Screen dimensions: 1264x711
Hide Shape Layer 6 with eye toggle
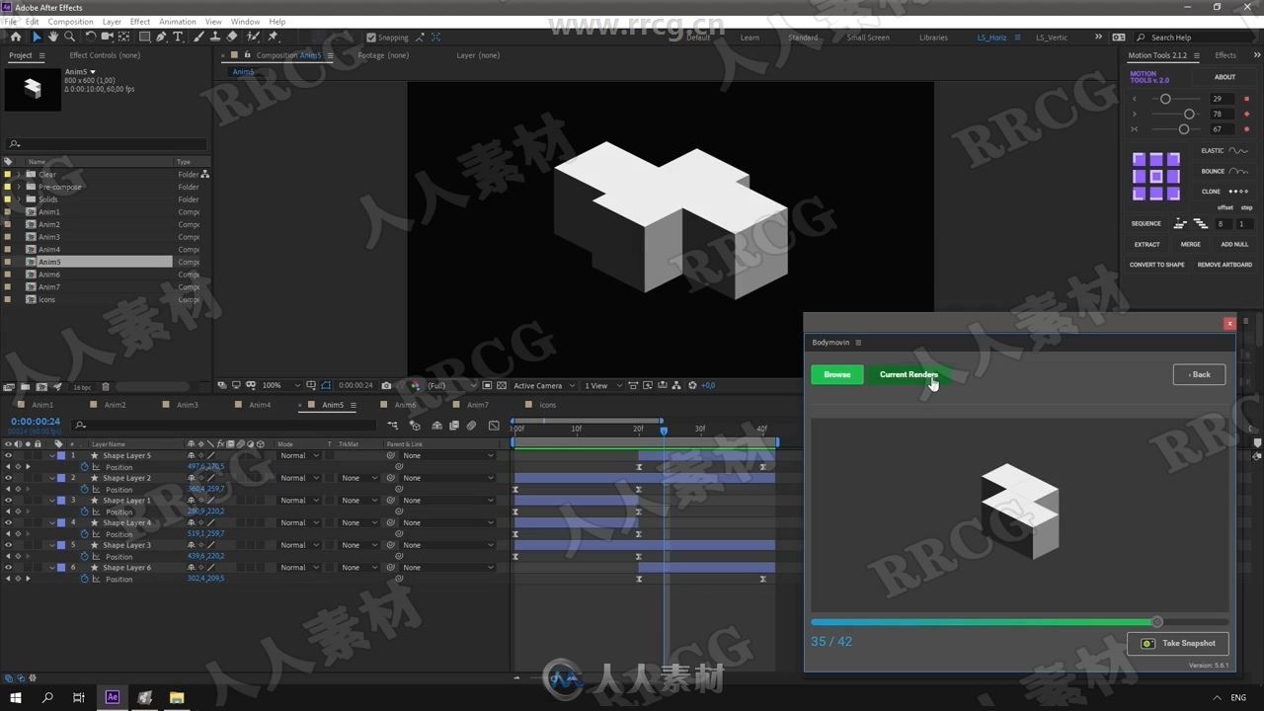pos(8,568)
